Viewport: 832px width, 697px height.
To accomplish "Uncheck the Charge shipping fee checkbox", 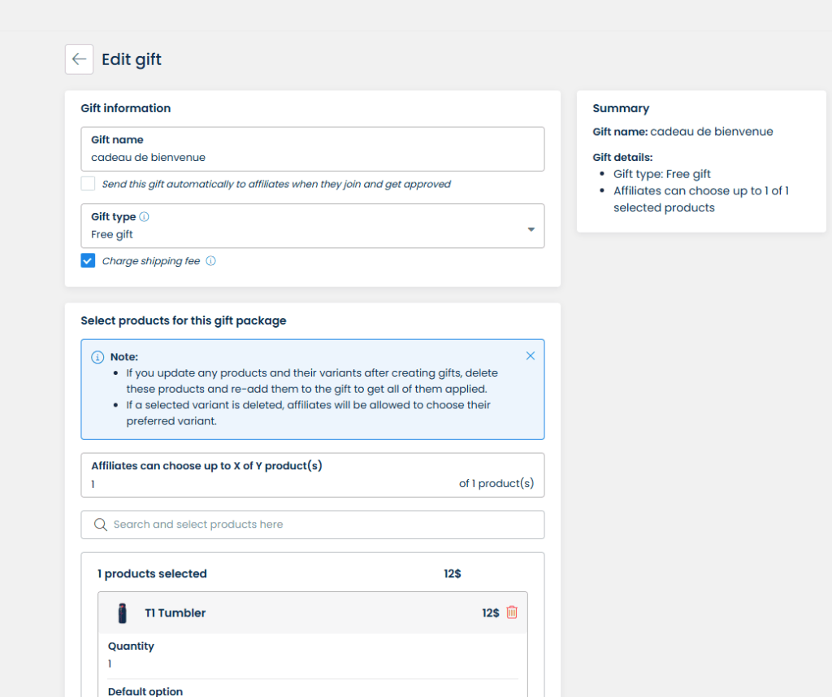I will pos(88,261).
